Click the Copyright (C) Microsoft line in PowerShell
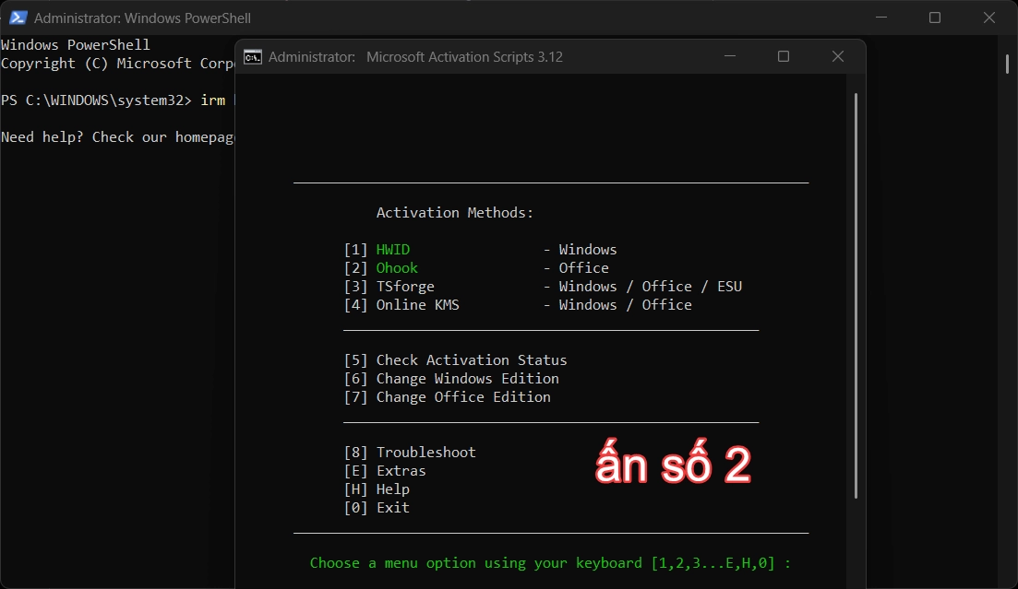Screen dimensions: 1018x589 (117, 64)
